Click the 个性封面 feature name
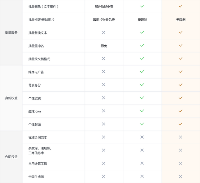Image resolution: width=200 pixels, height=183 pixels. [x=35, y=125]
